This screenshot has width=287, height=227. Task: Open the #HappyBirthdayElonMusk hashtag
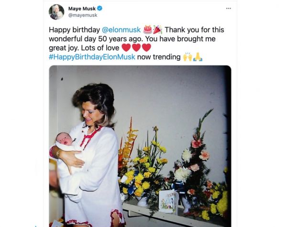tap(92, 57)
